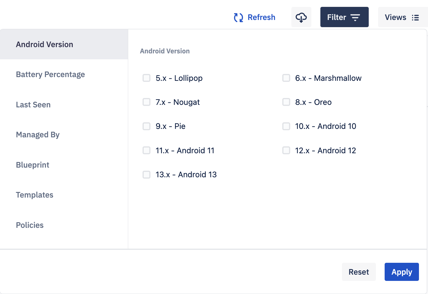The width and height of the screenshot is (428, 294).
Task: Enable the 13.x - Android 13 checkbox
Action: point(147,174)
